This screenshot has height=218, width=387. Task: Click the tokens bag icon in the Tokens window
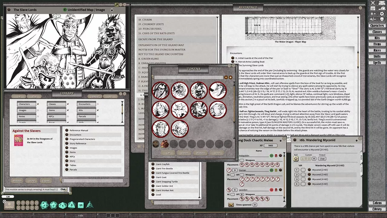pyautogui.click(x=164, y=144)
